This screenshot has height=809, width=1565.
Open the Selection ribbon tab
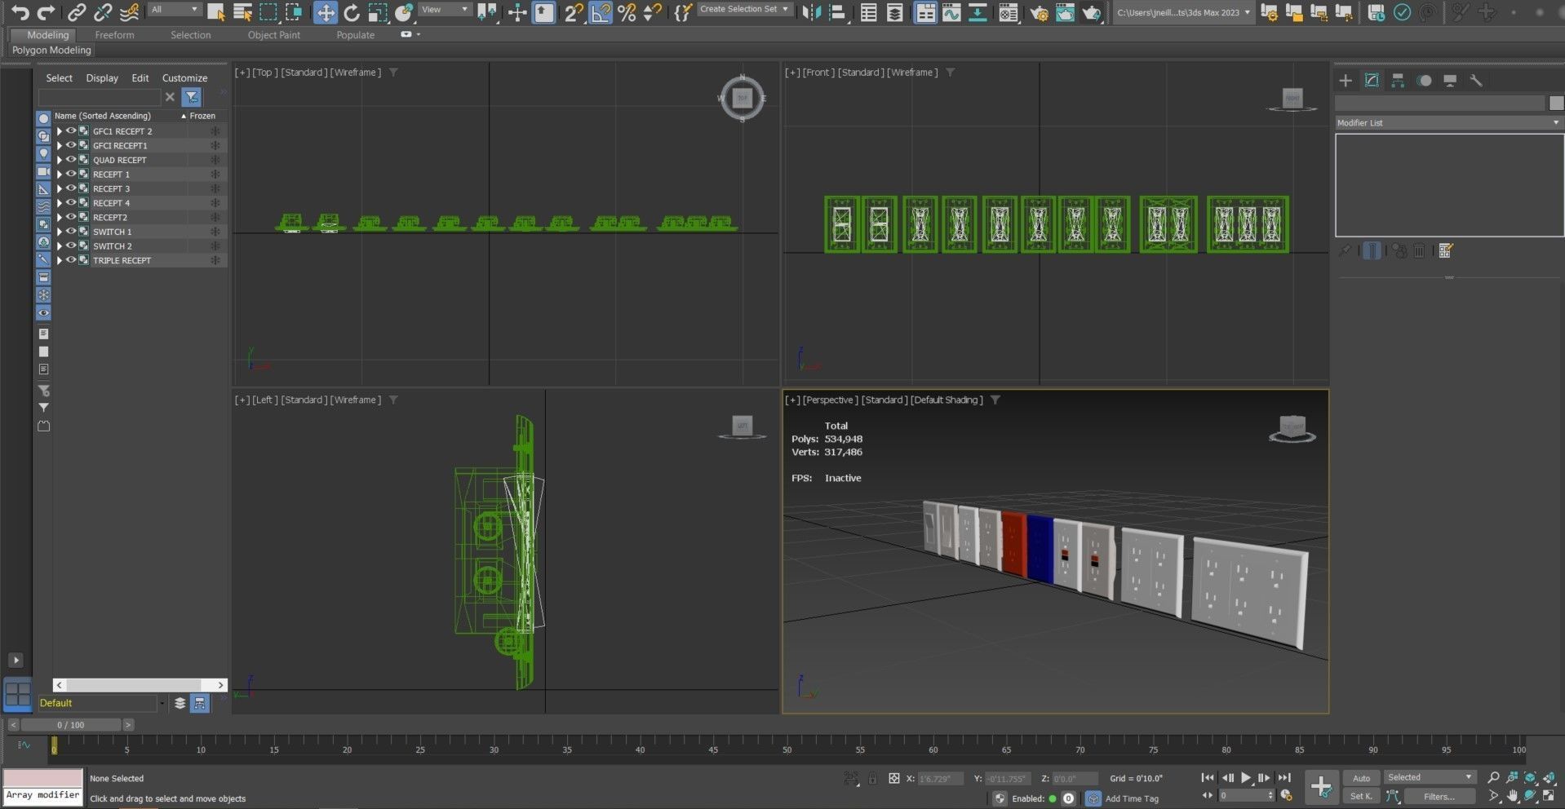tap(190, 35)
